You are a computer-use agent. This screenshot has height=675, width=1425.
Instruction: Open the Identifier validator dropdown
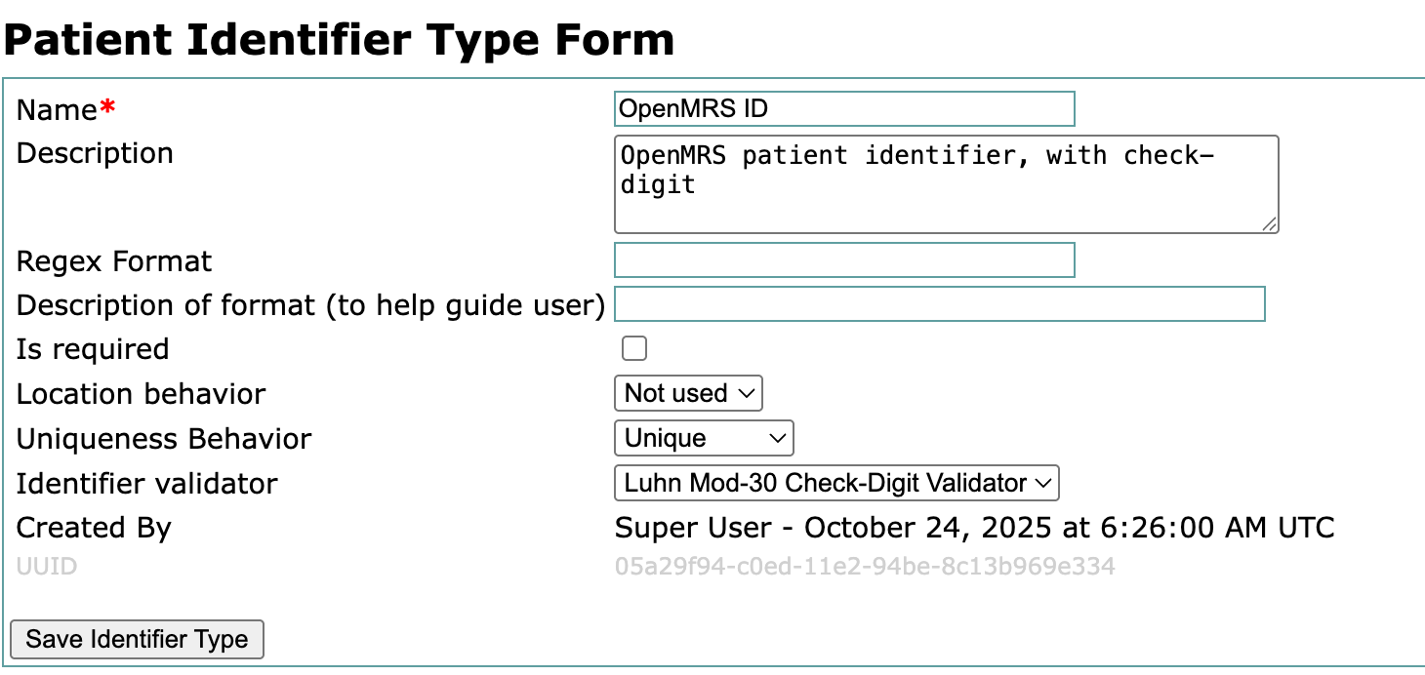[836, 483]
